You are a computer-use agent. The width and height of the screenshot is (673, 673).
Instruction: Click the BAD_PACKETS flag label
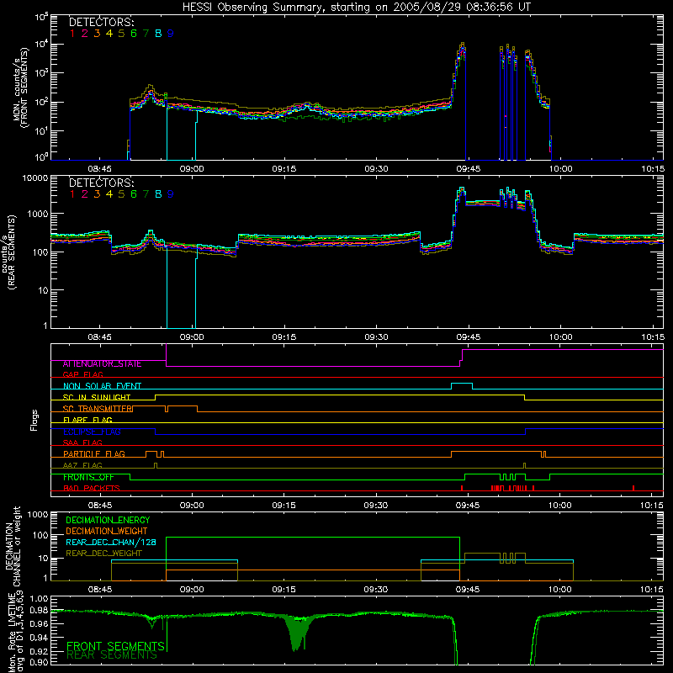pyautogui.click(x=92, y=488)
